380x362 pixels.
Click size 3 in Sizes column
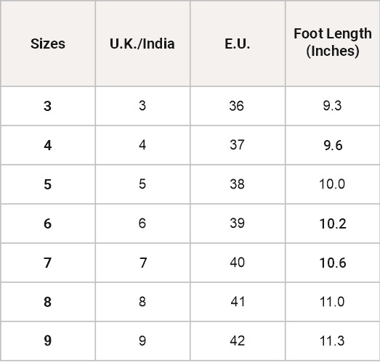(47, 106)
